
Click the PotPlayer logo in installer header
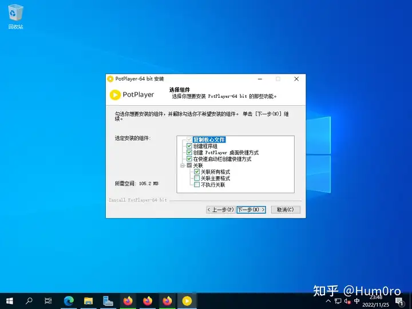(132, 94)
